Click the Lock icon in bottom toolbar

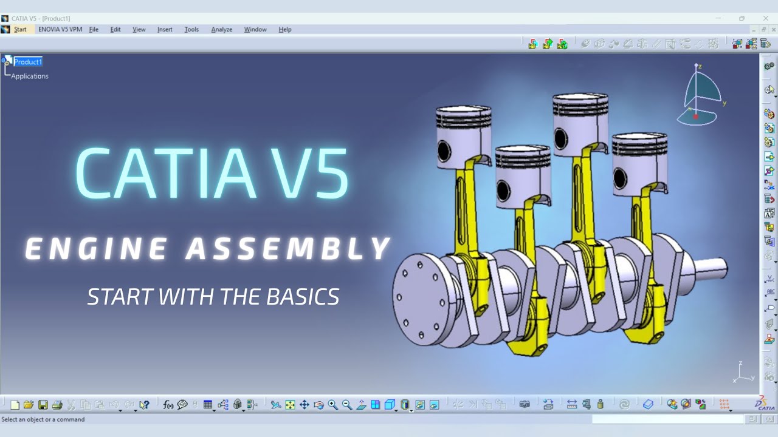[238, 405]
